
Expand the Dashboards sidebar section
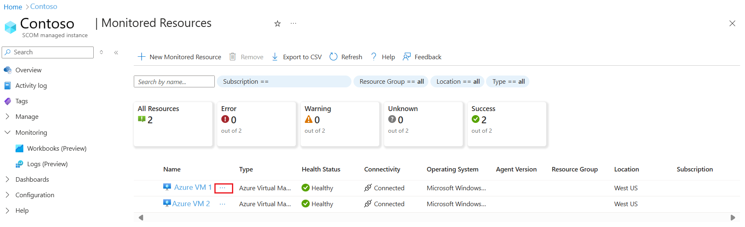7,180
